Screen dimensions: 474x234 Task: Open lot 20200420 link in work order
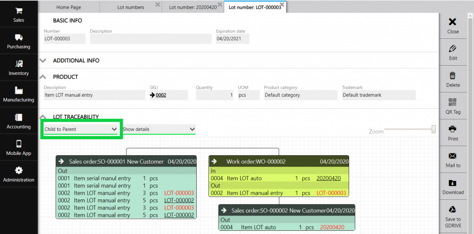[x=329, y=179]
